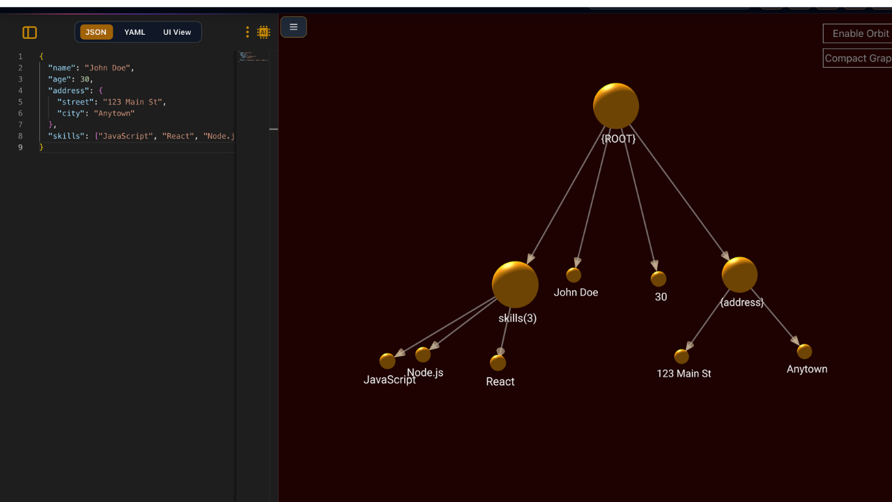
Task: Open the UI View tab
Action: click(177, 32)
